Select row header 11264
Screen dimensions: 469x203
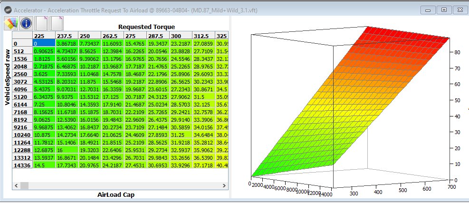(22, 142)
